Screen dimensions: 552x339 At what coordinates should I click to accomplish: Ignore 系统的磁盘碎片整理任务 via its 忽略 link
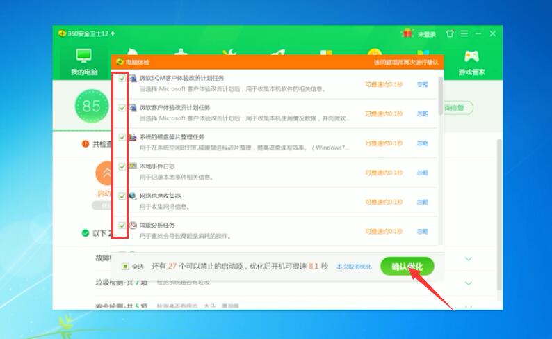click(423, 143)
